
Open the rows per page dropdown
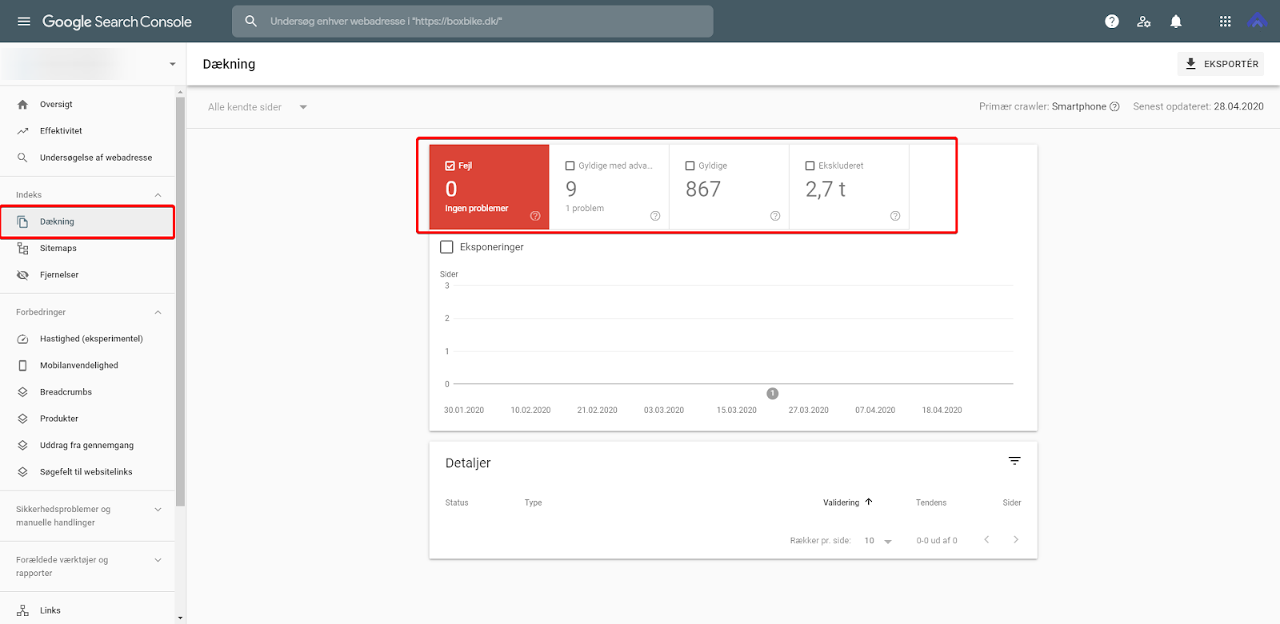[x=878, y=541]
